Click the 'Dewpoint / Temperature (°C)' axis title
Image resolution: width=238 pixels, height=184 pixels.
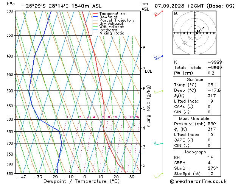click(x=81, y=181)
